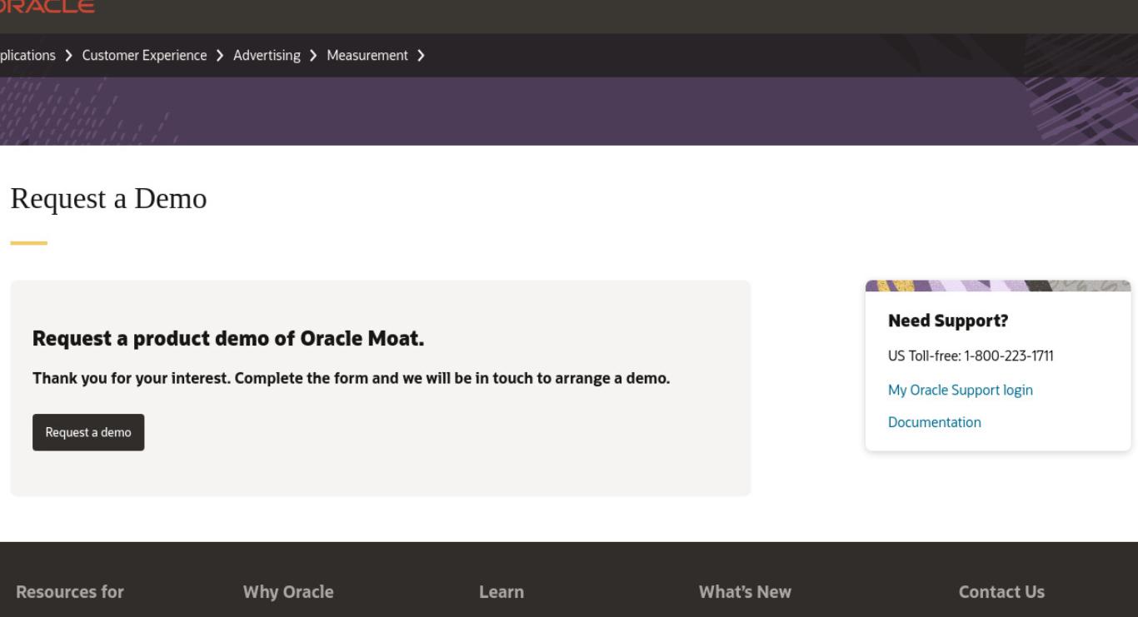Click the "Thank you for your interest" sentence
Screen dimensions: 1138x617
(351, 378)
